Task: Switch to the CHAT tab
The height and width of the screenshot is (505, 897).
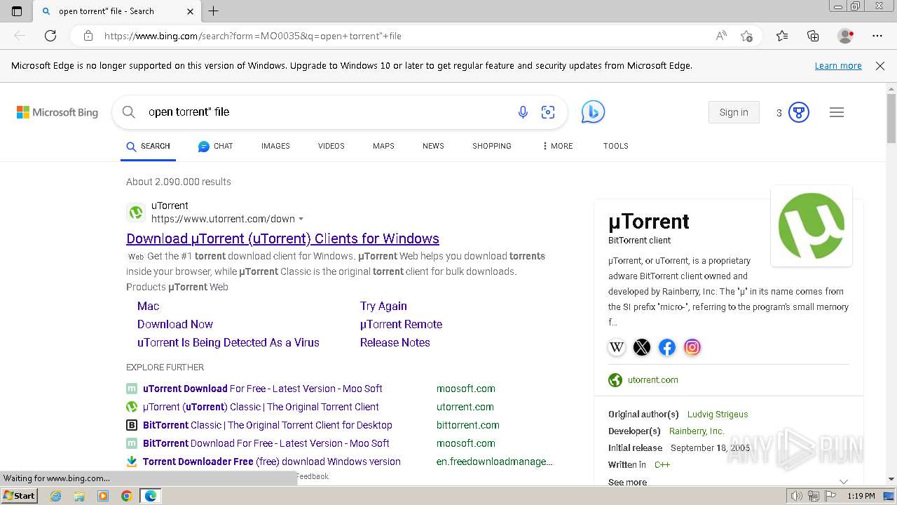Action: point(215,146)
